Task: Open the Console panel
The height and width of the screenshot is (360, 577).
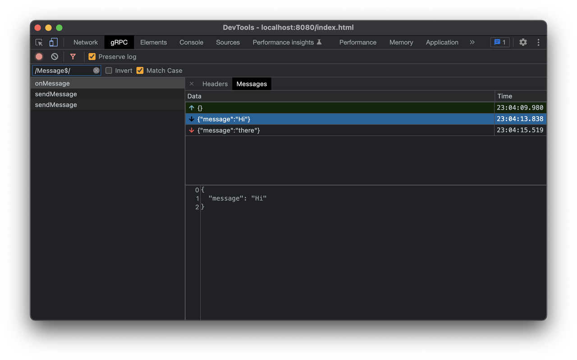Action: click(x=191, y=42)
